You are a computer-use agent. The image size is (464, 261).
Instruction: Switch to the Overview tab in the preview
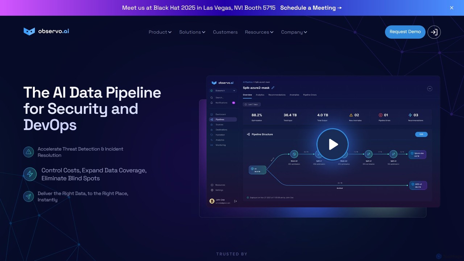247,95
